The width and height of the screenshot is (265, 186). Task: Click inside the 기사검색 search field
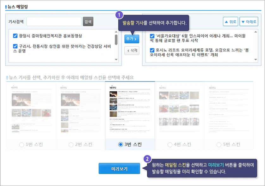pos(54,21)
